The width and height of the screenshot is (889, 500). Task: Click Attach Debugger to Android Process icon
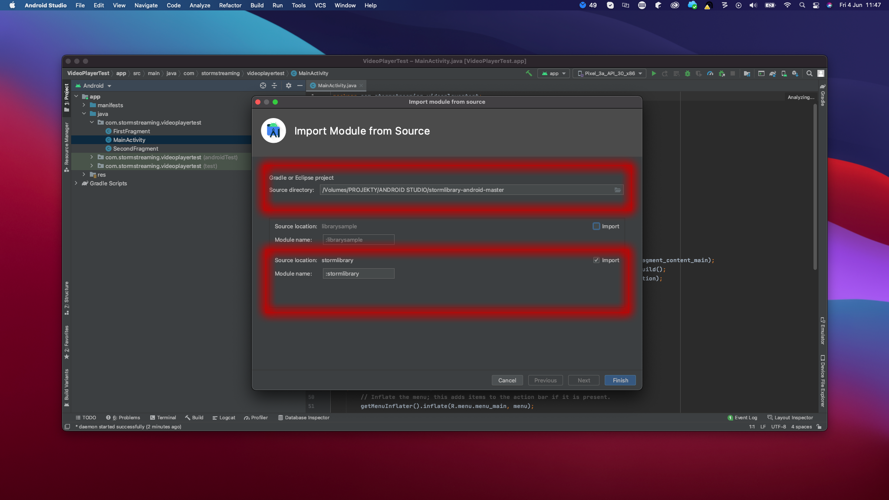(721, 73)
